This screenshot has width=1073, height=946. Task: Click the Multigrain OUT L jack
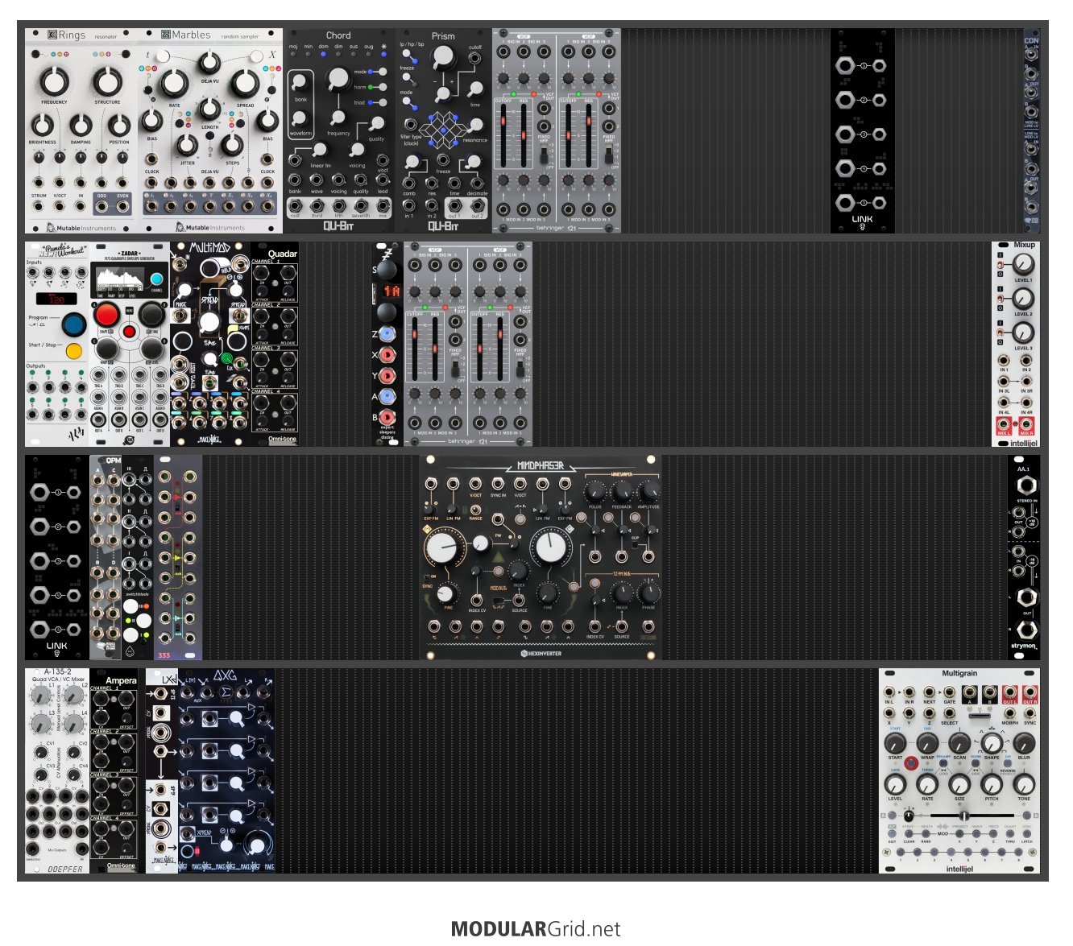pos(1009,692)
